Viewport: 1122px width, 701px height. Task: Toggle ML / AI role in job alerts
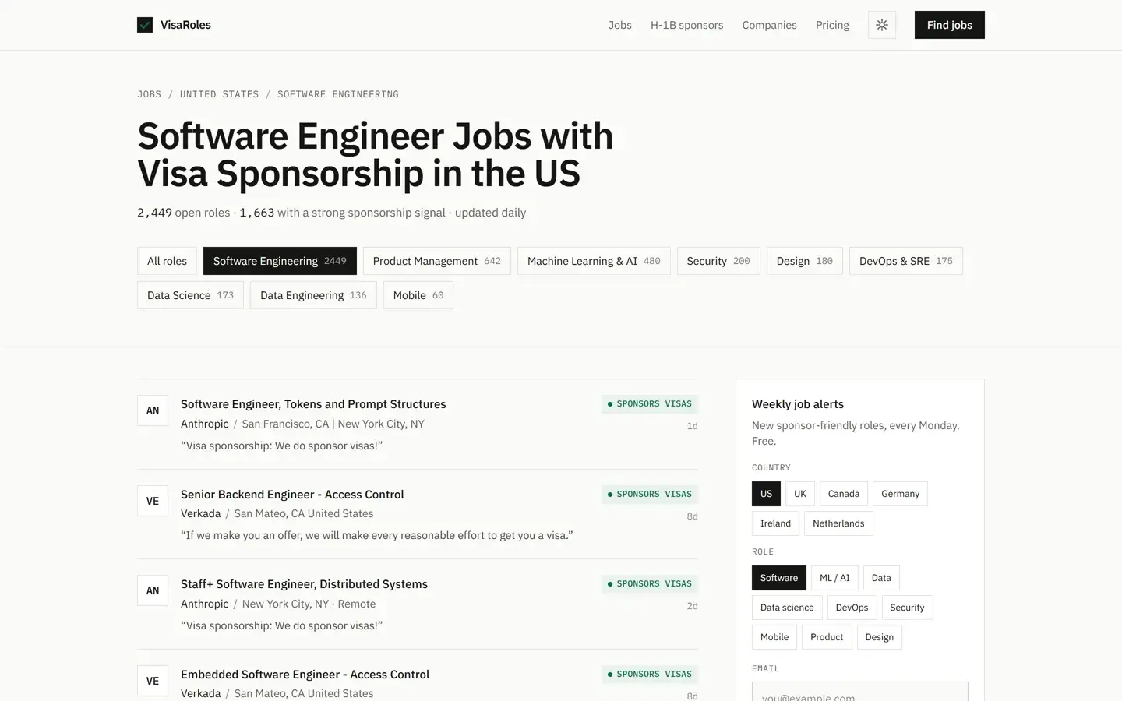[834, 578]
